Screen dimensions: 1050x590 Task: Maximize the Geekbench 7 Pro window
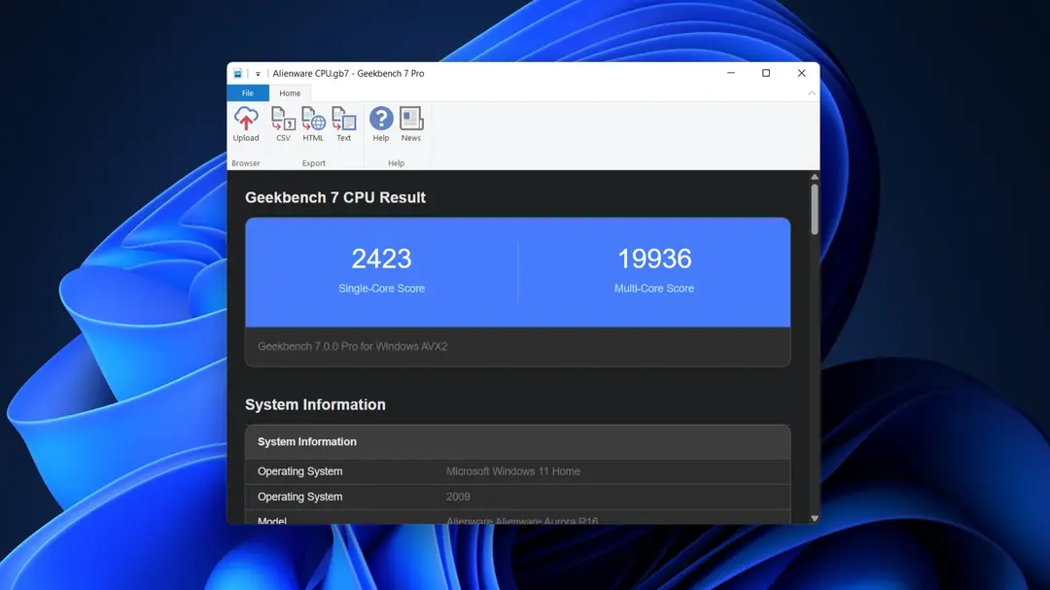click(x=766, y=73)
